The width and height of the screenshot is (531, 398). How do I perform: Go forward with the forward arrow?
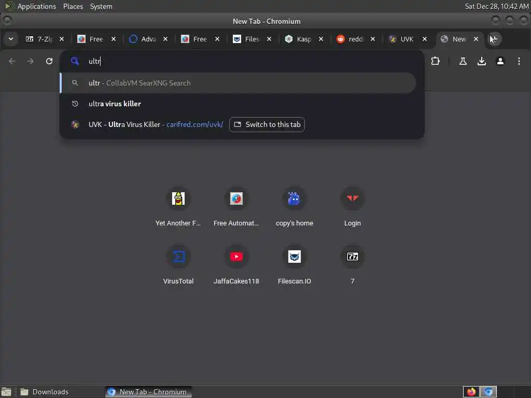coord(30,61)
